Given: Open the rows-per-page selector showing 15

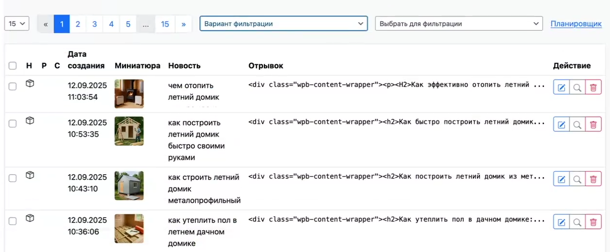Looking at the screenshot, I should pyautogui.click(x=17, y=24).
